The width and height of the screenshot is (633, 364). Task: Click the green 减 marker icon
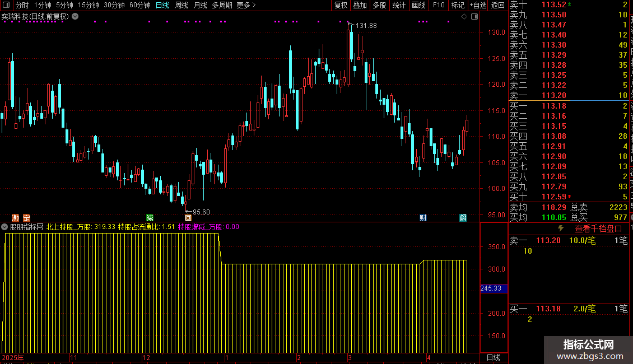[150, 218]
